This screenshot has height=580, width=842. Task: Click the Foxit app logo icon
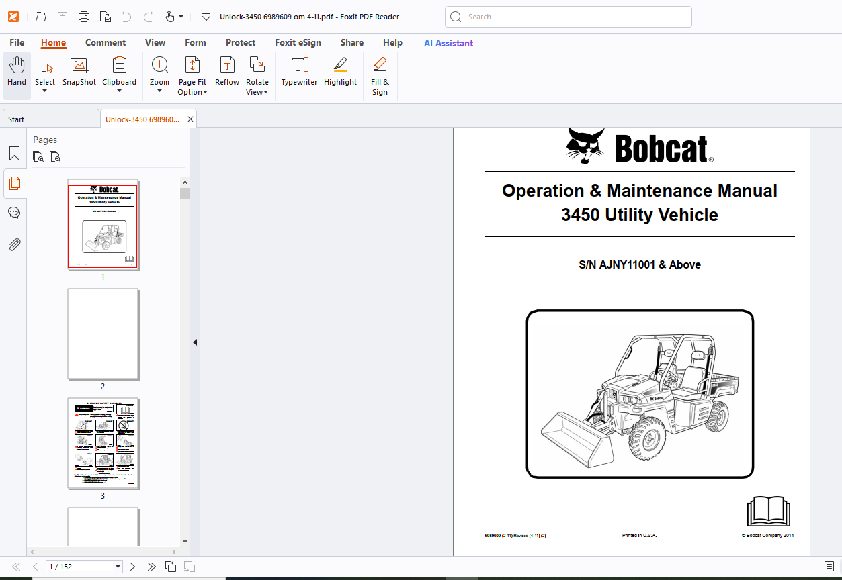click(x=13, y=17)
